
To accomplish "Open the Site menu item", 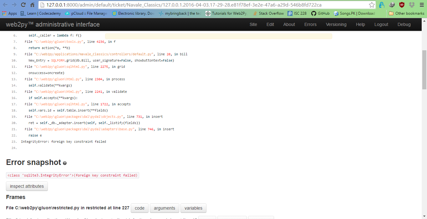I will tap(253, 24).
